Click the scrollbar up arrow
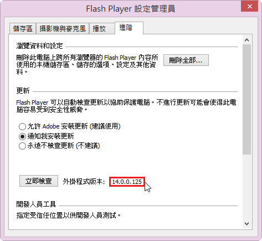The width and height of the screenshot is (262, 241). pyautogui.click(x=246, y=40)
